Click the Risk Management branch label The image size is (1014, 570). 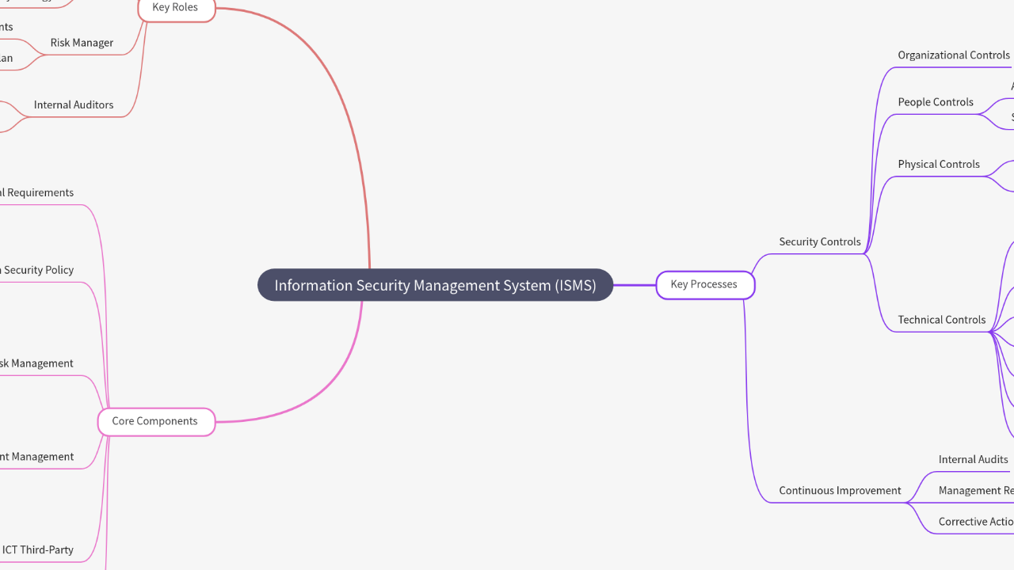[x=36, y=363]
